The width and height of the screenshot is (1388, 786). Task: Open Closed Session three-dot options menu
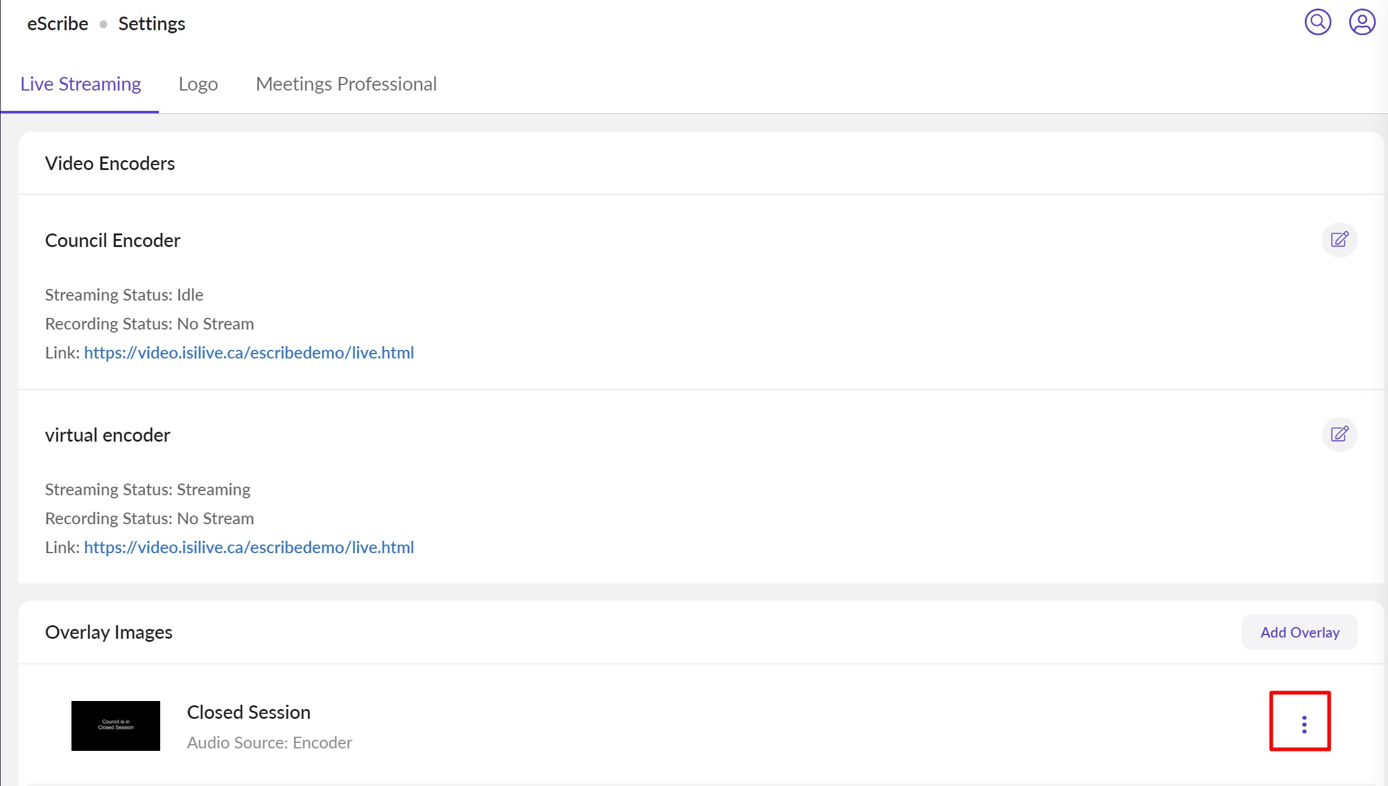(x=1304, y=724)
